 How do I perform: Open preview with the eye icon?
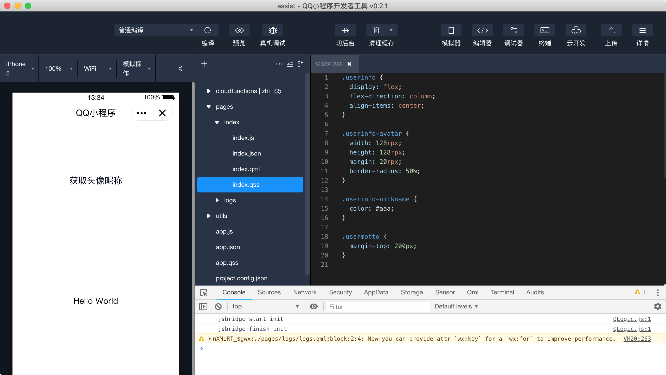(x=239, y=30)
